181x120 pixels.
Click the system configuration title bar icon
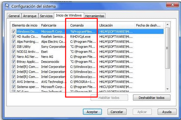(7, 6)
